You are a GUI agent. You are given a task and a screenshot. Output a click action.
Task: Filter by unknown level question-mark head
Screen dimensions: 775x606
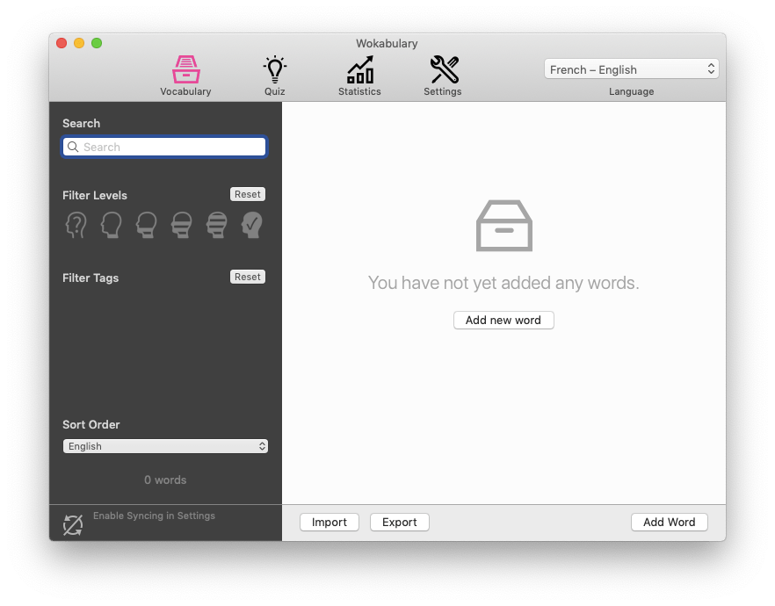click(x=76, y=225)
